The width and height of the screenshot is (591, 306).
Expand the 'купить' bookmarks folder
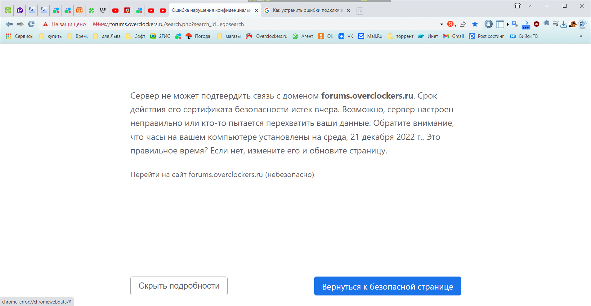pos(51,36)
